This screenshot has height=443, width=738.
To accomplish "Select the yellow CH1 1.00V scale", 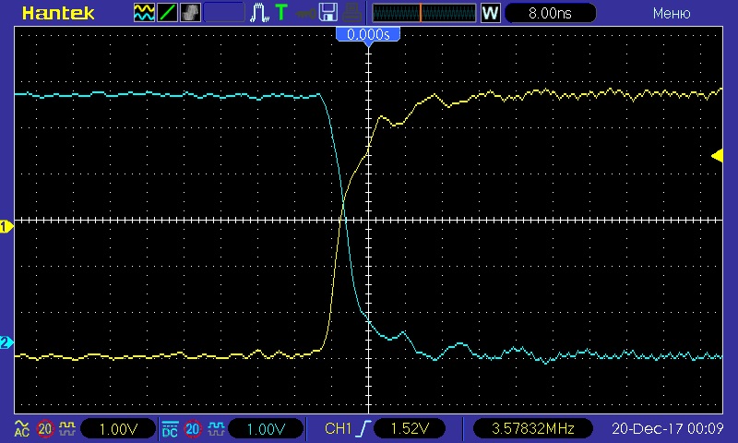I will [x=118, y=429].
